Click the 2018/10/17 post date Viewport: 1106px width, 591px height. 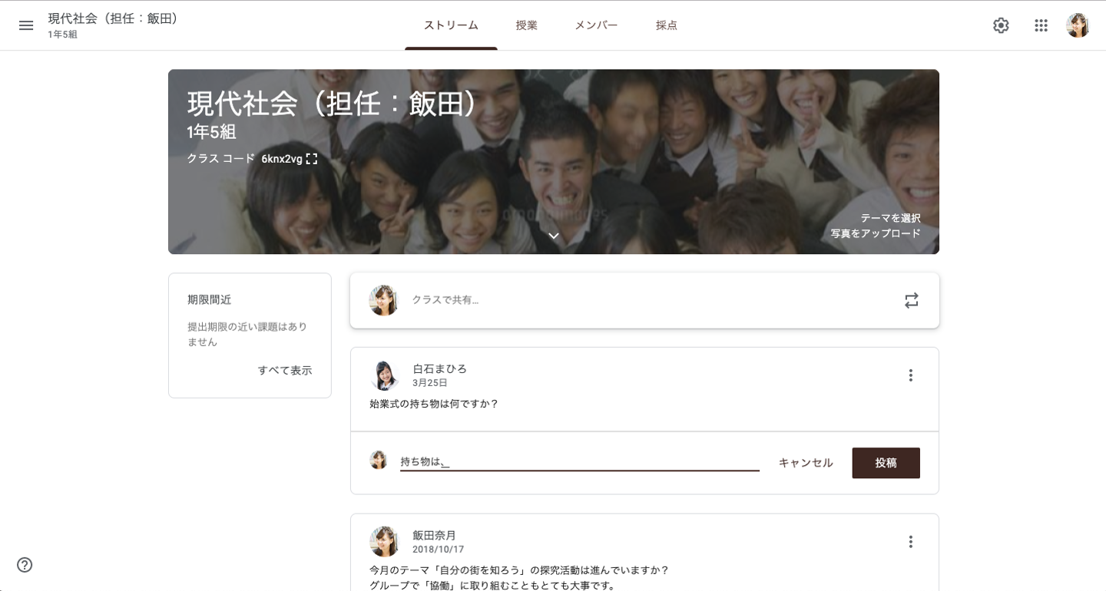pos(438,550)
